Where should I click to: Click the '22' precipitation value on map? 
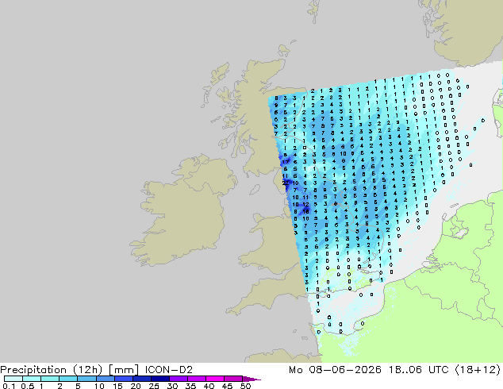286,183
